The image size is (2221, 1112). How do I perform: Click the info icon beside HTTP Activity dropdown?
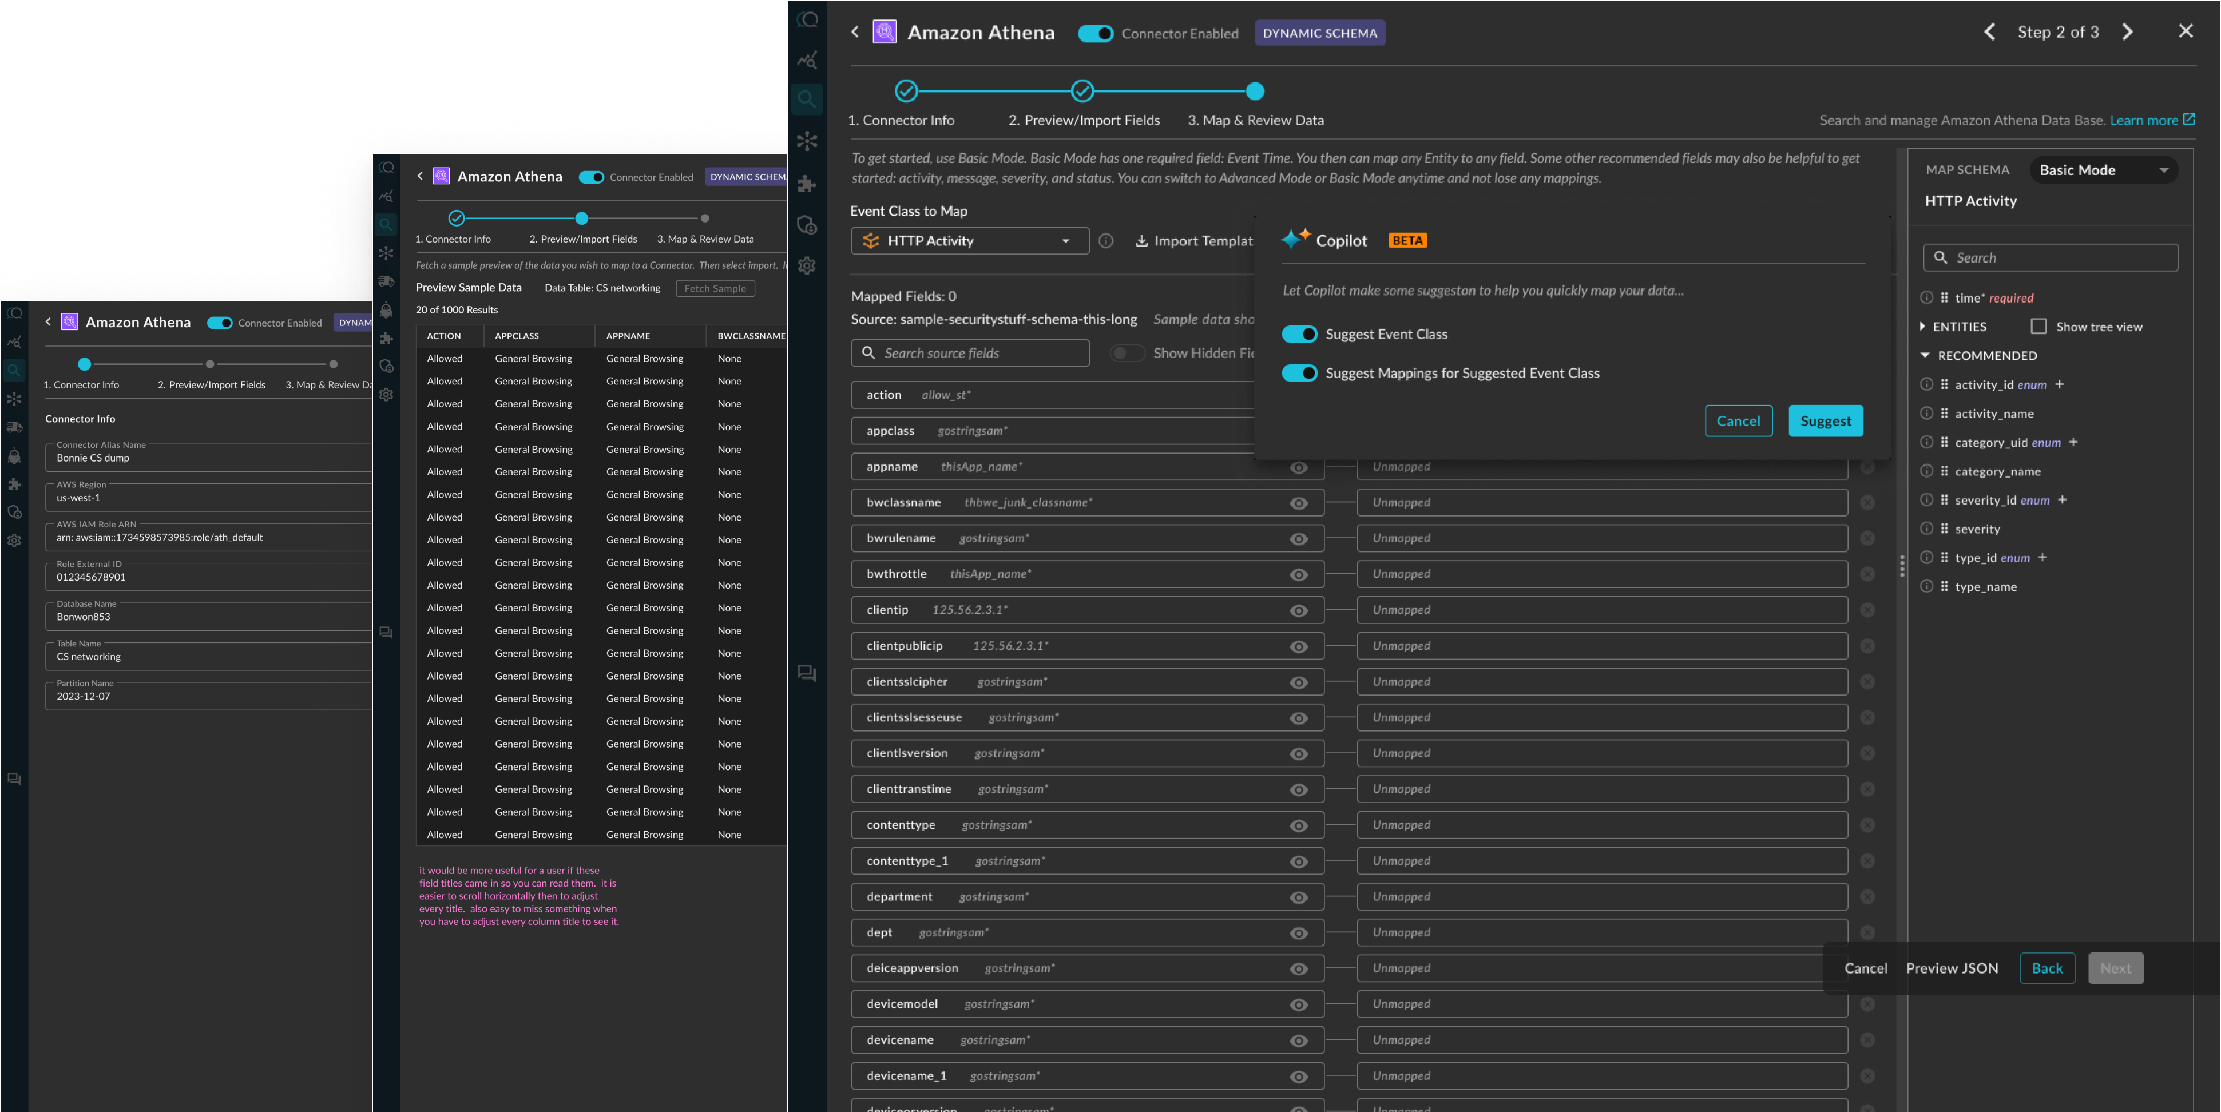coord(1105,240)
